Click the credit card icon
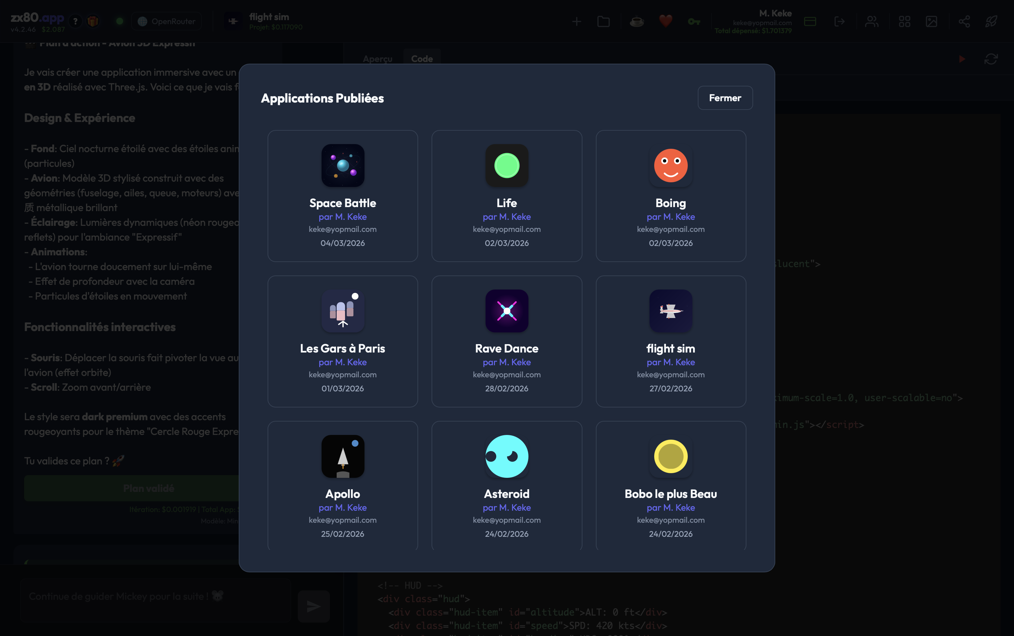This screenshot has width=1014, height=636. click(810, 21)
